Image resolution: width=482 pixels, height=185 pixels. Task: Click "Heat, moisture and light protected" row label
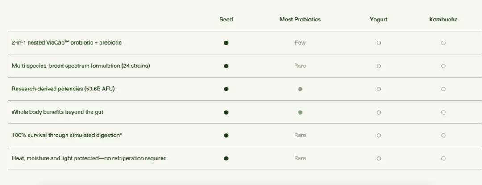[89, 158]
